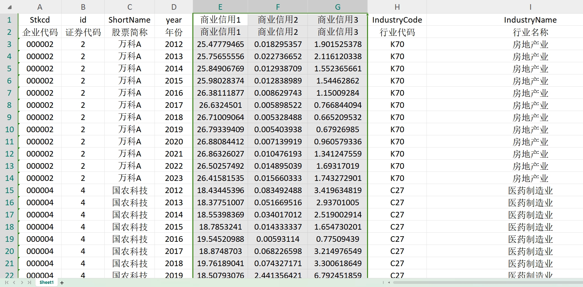Screen dimensions: 583x287
Task: Click "商业信用1" in row 1
Action: (x=220, y=20)
